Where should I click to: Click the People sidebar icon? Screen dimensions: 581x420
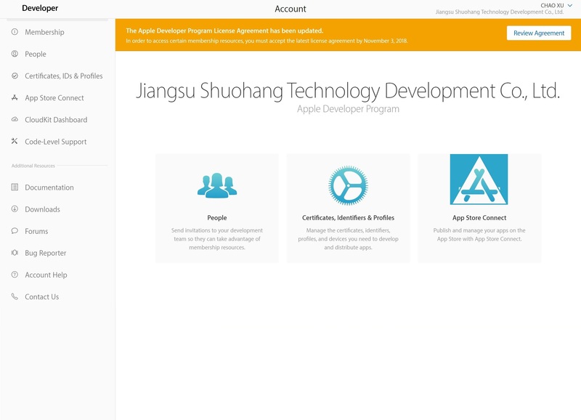pyautogui.click(x=15, y=54)
